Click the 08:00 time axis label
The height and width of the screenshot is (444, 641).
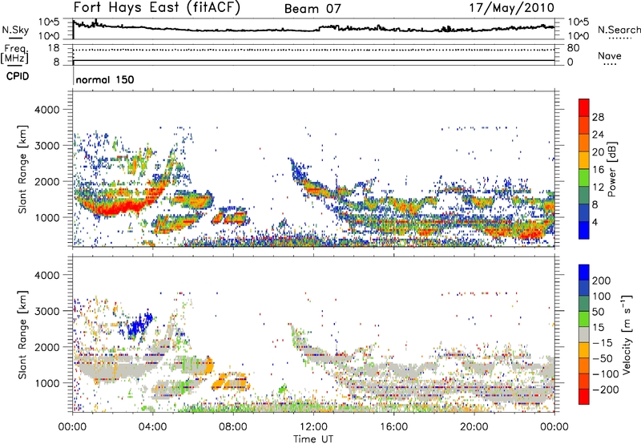233,427
